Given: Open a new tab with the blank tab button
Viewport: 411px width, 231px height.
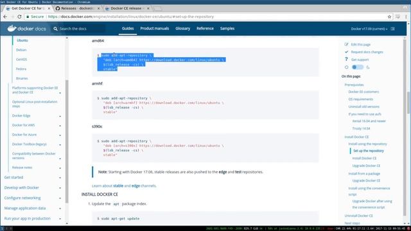Looking at the screenshot, I should (157, 8).
